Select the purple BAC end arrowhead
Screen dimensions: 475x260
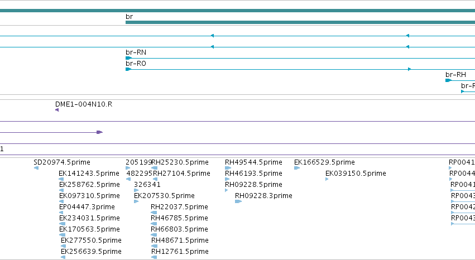[x=100, y=132]
